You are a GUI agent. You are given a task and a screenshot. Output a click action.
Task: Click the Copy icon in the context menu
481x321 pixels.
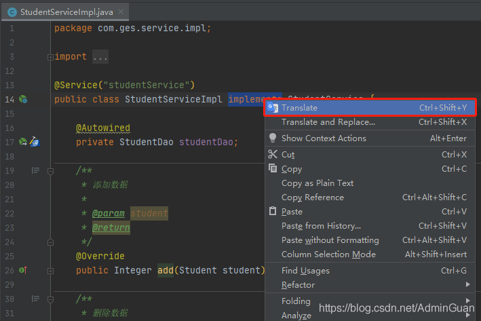tap(273, 168)
